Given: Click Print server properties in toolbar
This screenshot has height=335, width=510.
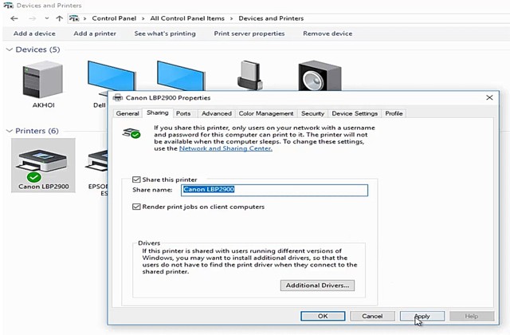Looking at the screenshot, I should [249, 33].
